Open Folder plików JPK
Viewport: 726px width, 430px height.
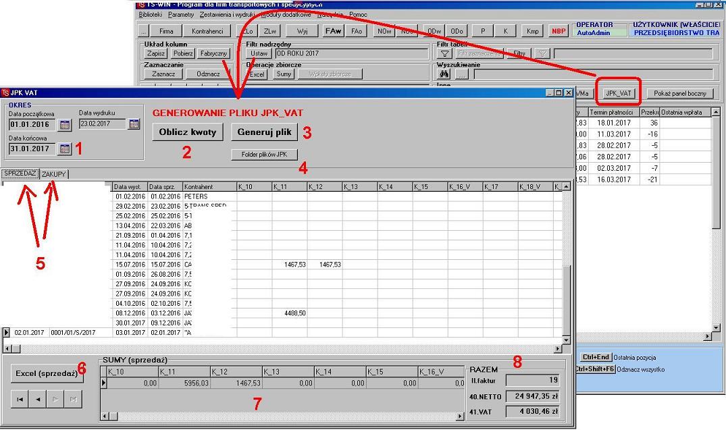coord(264,155)
